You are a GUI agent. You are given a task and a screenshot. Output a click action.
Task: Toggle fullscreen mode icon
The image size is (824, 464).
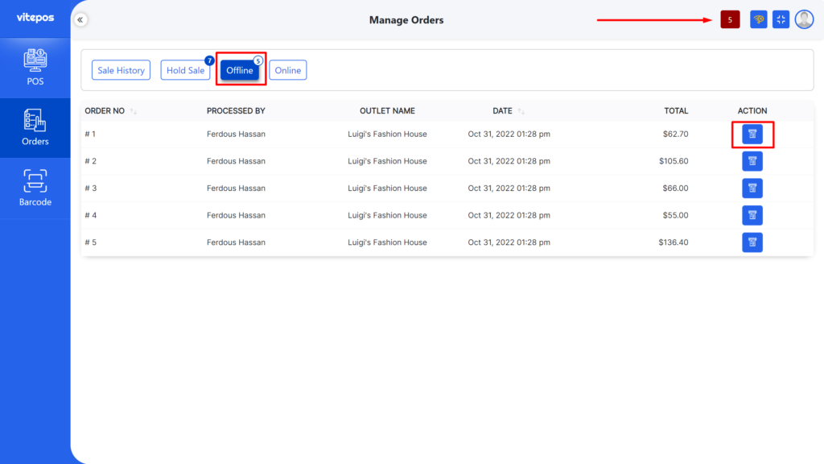(781, 19)
